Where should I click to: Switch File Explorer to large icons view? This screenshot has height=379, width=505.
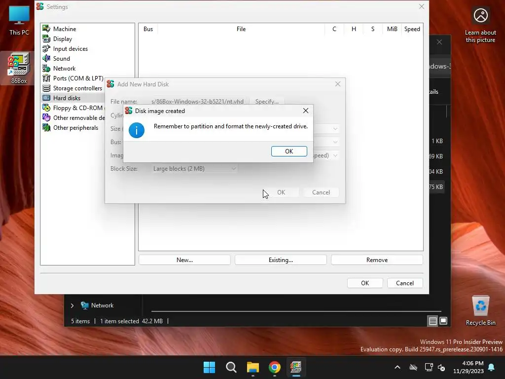coord(443,321)
